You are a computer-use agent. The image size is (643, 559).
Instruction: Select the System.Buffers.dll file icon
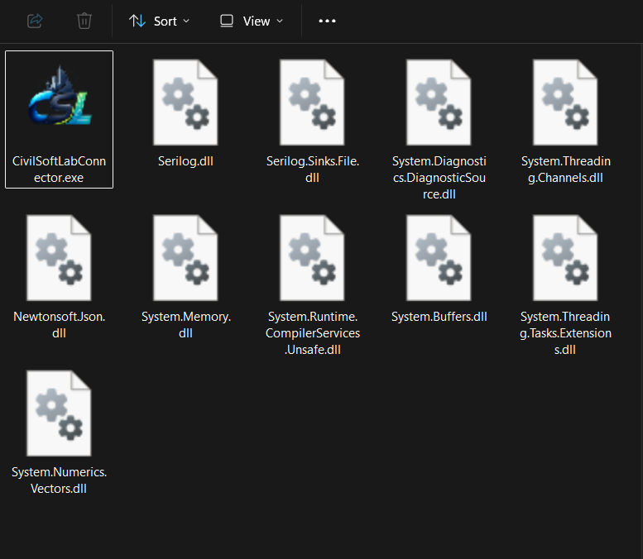click(x=439, y=258)
